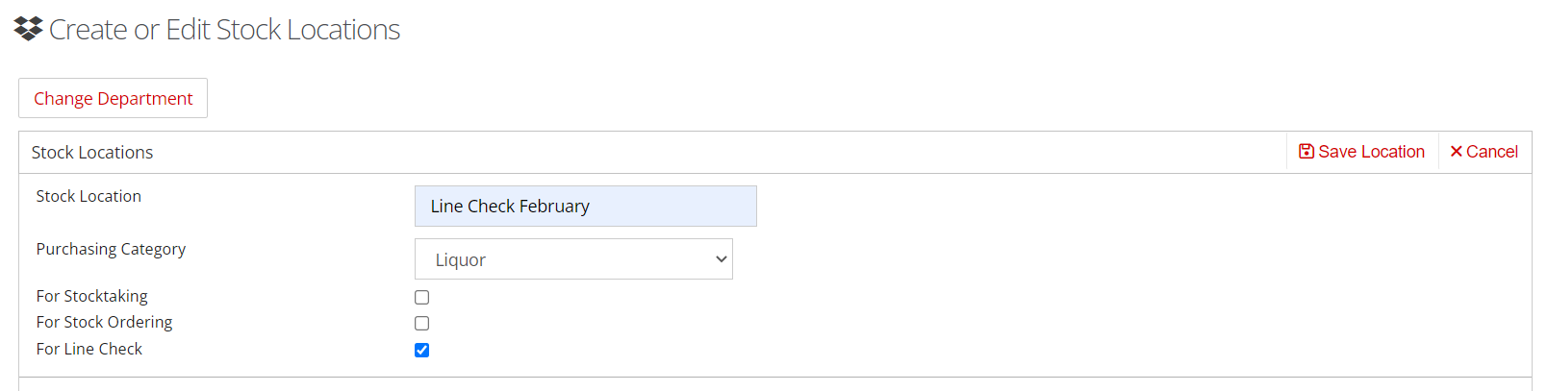Save the location using Save Location text
Viewport: 1547px width, 391px height.
[1371, 152]
